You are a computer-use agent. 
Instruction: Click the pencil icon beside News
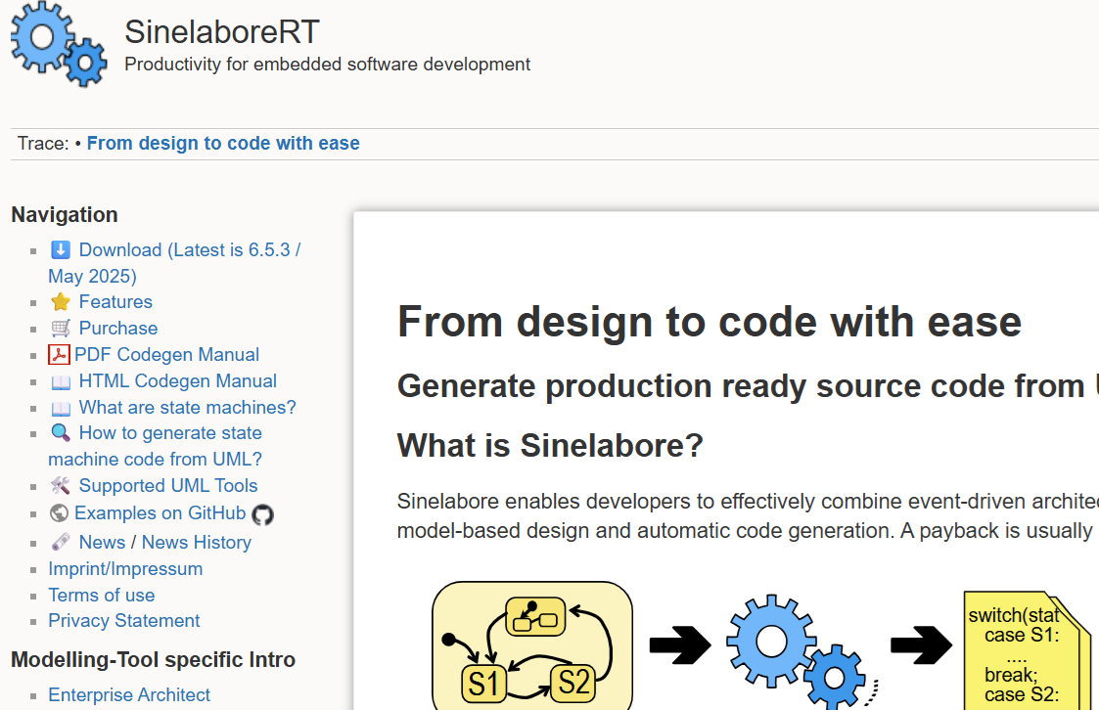[61, 542]
